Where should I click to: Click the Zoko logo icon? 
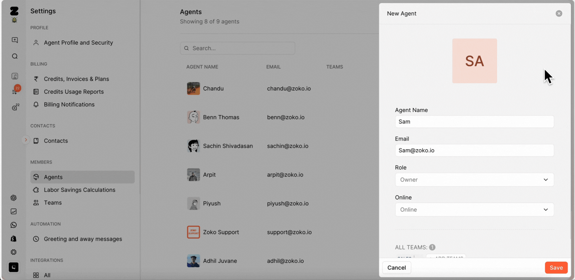pyautogui.click(x=14, y=11)
